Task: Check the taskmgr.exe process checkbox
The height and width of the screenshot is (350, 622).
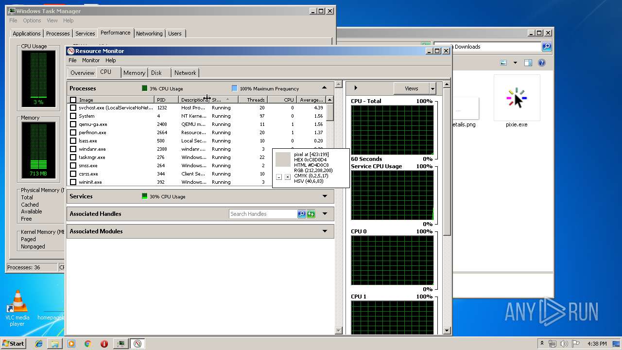Action: (x=73, y=157)
